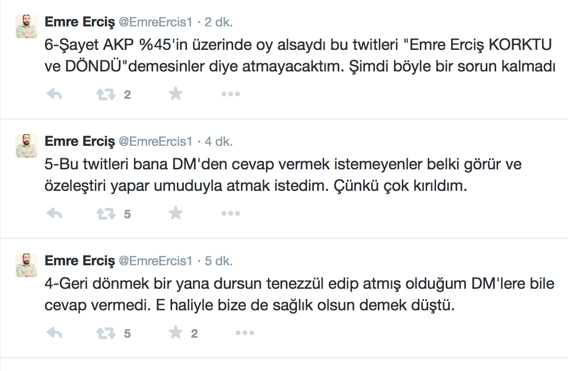The height and width of the screenshot is (371, 568).
Task: Star the tweet starting "5-Bu twitleri"
Action: point(175,213)
